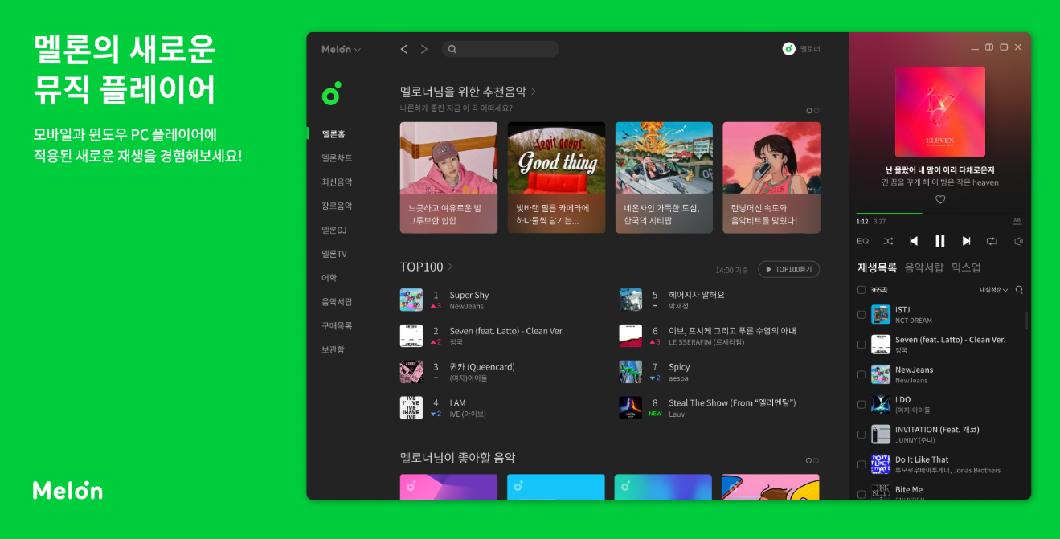Open Super Shy album cover
Screen dimensions: 1060x539
tap(411, 300)
